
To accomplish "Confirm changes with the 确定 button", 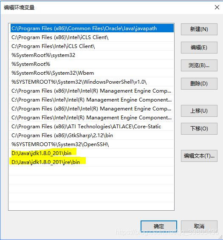I will [159, 226].
